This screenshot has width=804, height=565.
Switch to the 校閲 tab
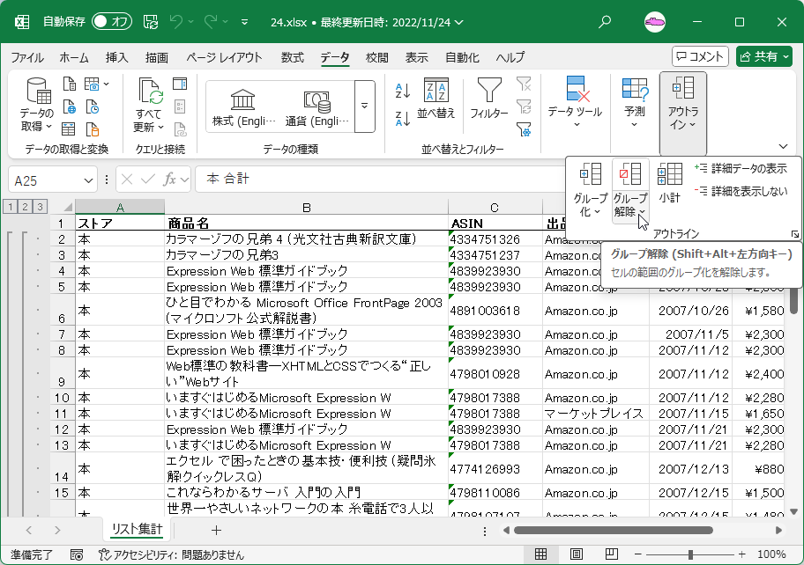(x=377, y=57)
